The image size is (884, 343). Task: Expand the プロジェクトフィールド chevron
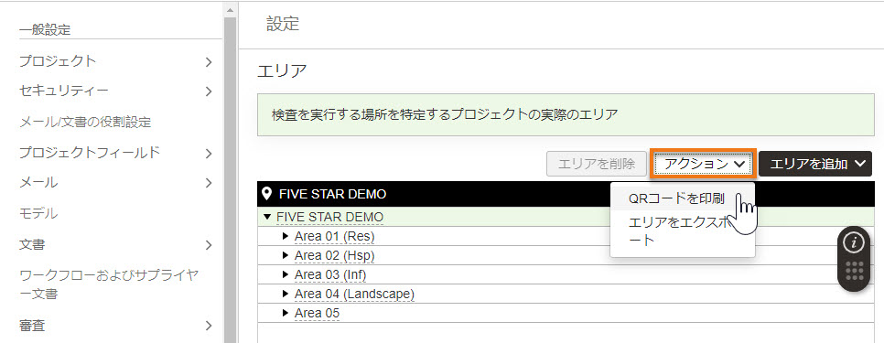pos(209,153)
